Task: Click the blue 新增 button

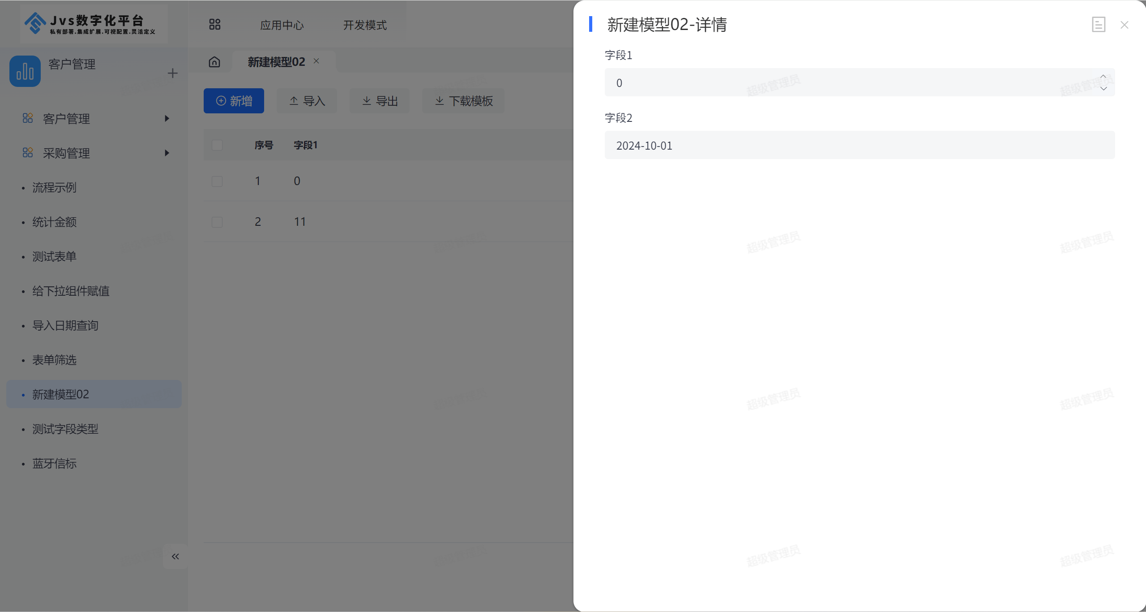Action: 234,101
